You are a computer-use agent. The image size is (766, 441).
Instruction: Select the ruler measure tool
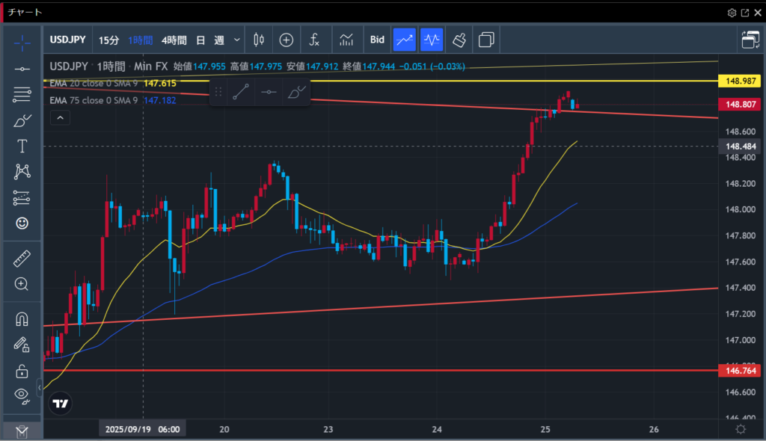(x=22, y=259)
